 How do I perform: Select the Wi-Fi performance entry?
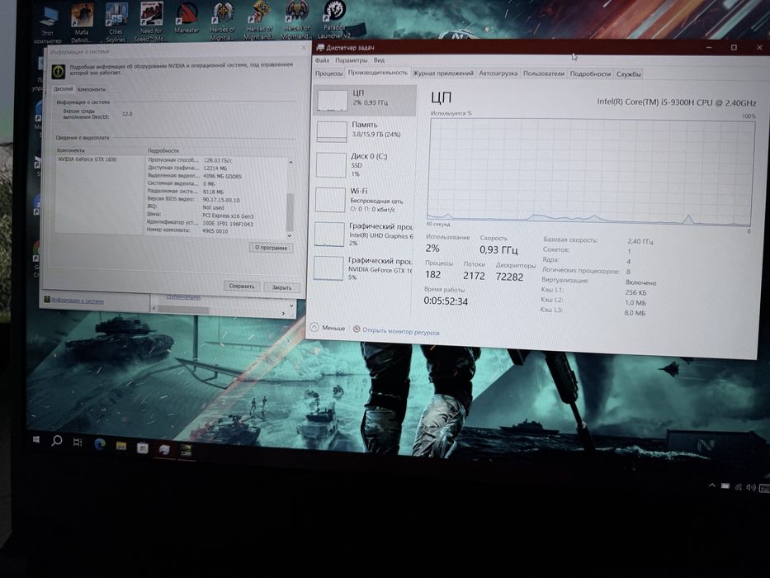point(363,199)
